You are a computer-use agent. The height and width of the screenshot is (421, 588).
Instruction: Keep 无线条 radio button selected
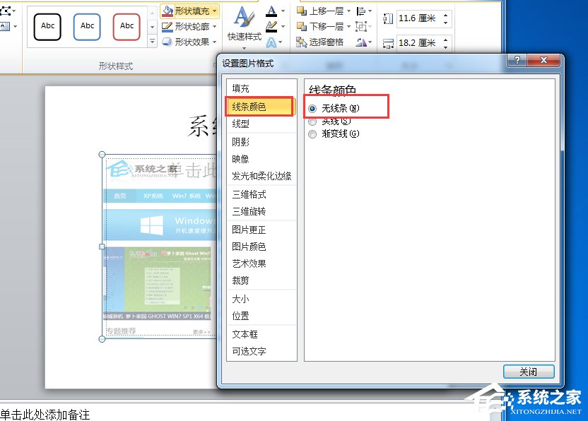312,107
